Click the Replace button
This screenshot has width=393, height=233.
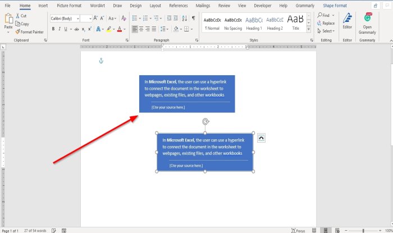[x=326, y=23]
